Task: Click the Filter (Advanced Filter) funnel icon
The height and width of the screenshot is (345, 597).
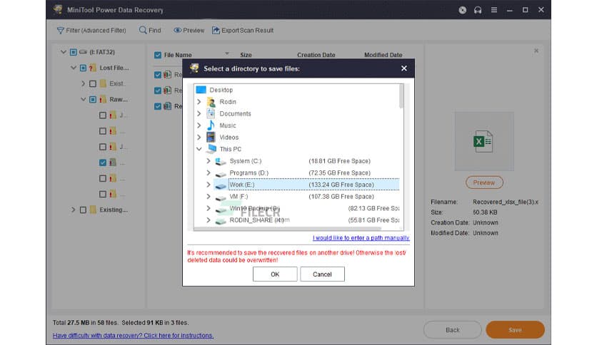Action: 60,31
